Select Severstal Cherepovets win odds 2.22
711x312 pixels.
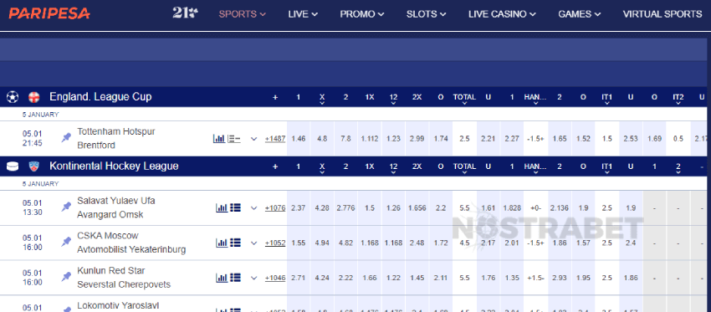(x=345, y=278)
